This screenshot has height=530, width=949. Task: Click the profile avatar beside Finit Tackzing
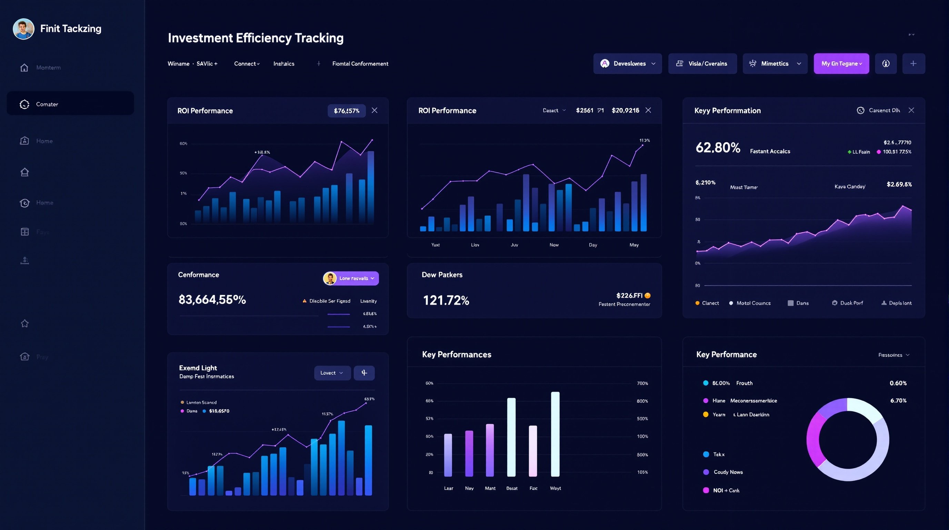[23, 29]
